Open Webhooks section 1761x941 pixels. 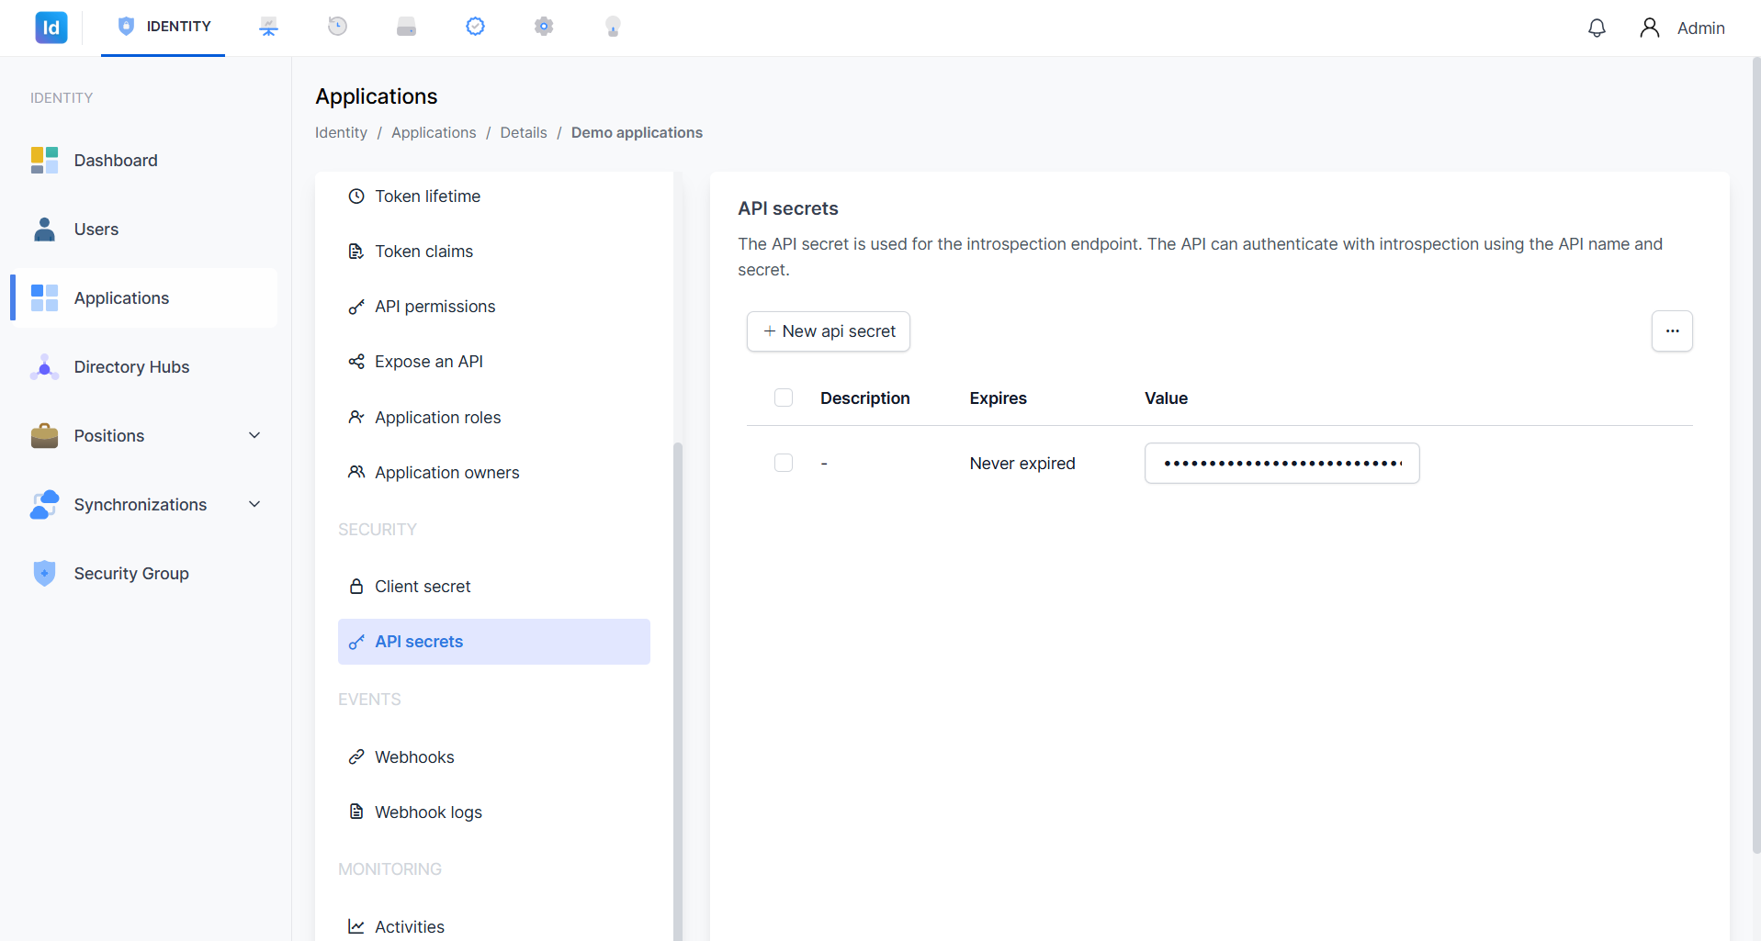pos(494,757)
